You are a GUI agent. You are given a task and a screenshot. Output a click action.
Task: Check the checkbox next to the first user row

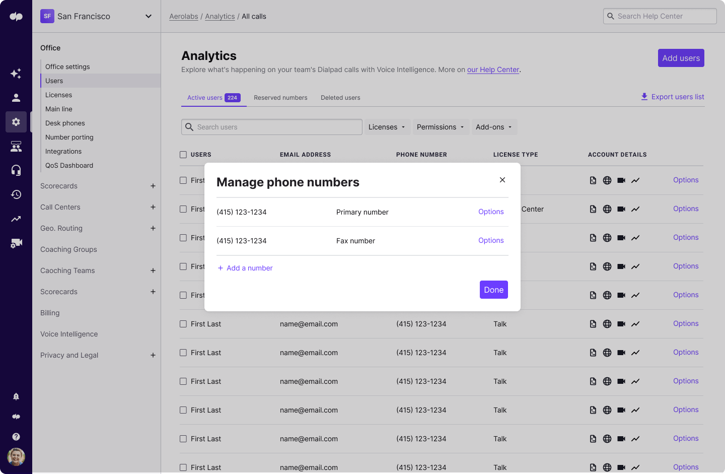coord(183,180)
